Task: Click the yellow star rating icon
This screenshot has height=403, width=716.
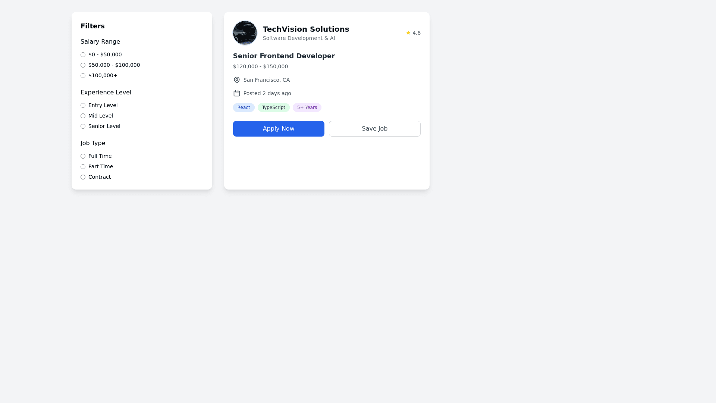Action: (x=408, y=33)
